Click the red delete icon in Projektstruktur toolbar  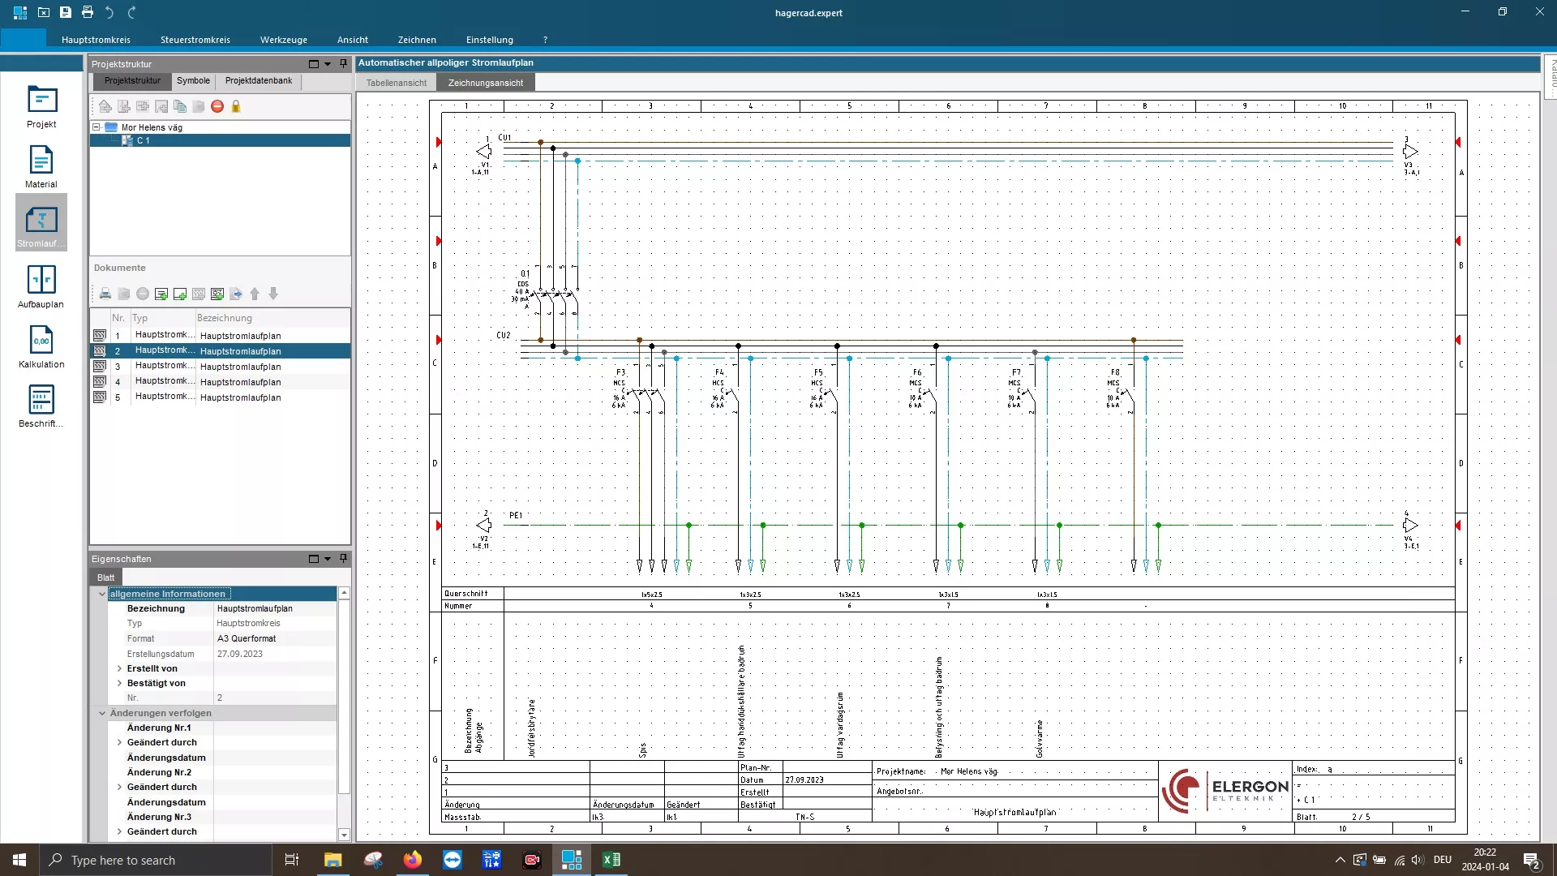coord(217,106)
